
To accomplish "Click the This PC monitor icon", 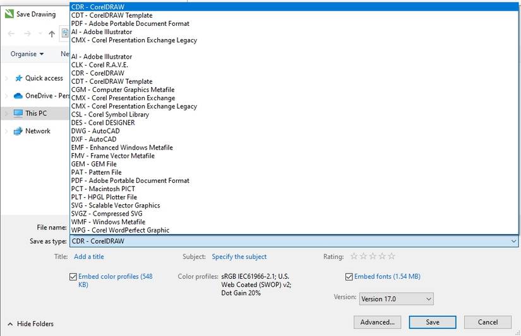I will (x=18, y=113).
